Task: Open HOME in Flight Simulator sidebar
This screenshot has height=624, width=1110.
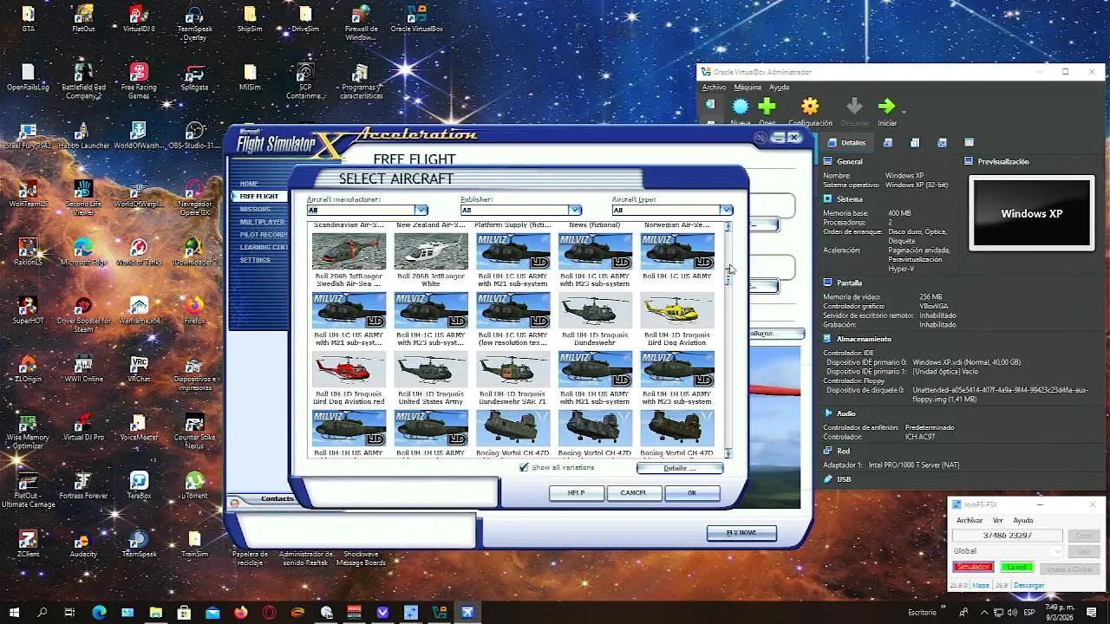Action: (249, 184)
